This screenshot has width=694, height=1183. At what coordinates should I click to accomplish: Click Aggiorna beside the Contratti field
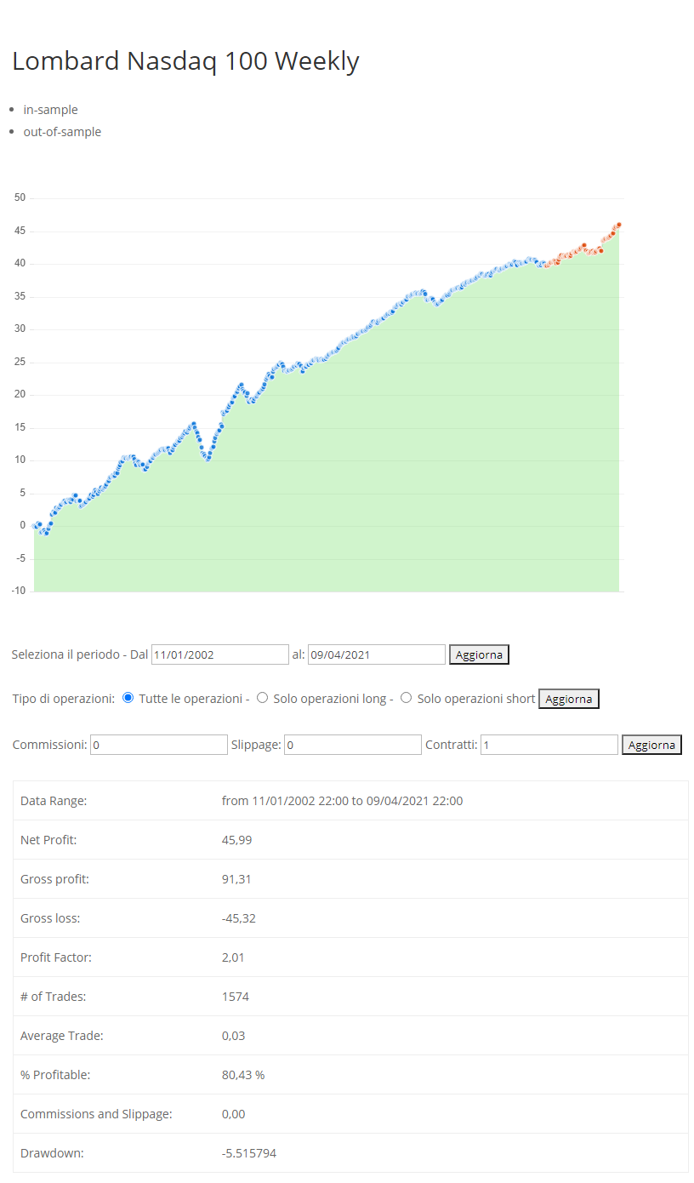pyautogui.click(x=651, y=745)
